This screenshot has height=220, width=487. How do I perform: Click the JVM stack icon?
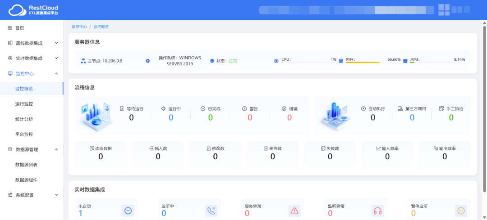coord(405,61)
